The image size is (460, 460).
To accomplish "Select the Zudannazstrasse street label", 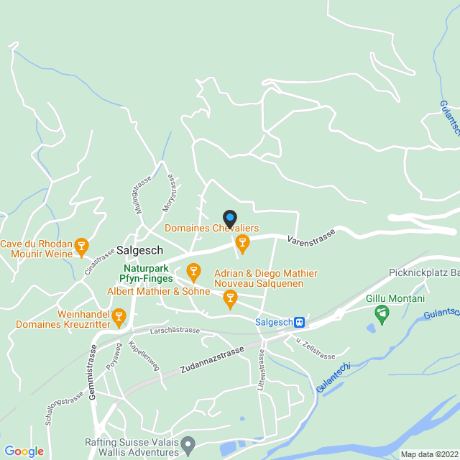I will (212, 359).
